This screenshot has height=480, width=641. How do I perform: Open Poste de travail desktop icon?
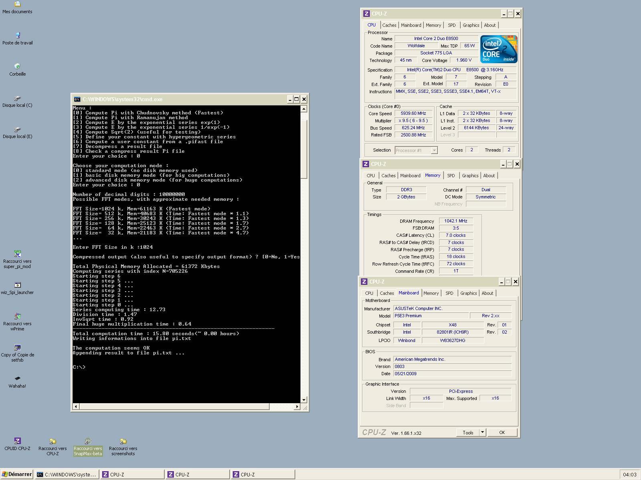17,38
